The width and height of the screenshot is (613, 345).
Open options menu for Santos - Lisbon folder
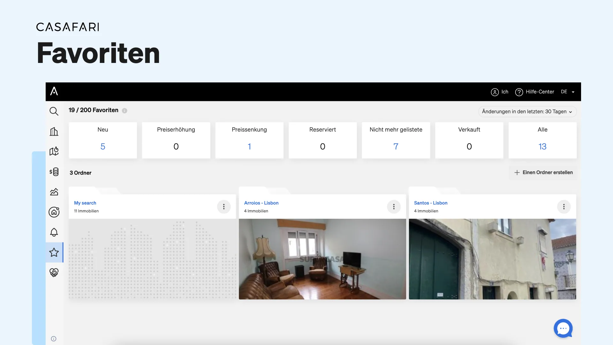[x=564, y=207]
